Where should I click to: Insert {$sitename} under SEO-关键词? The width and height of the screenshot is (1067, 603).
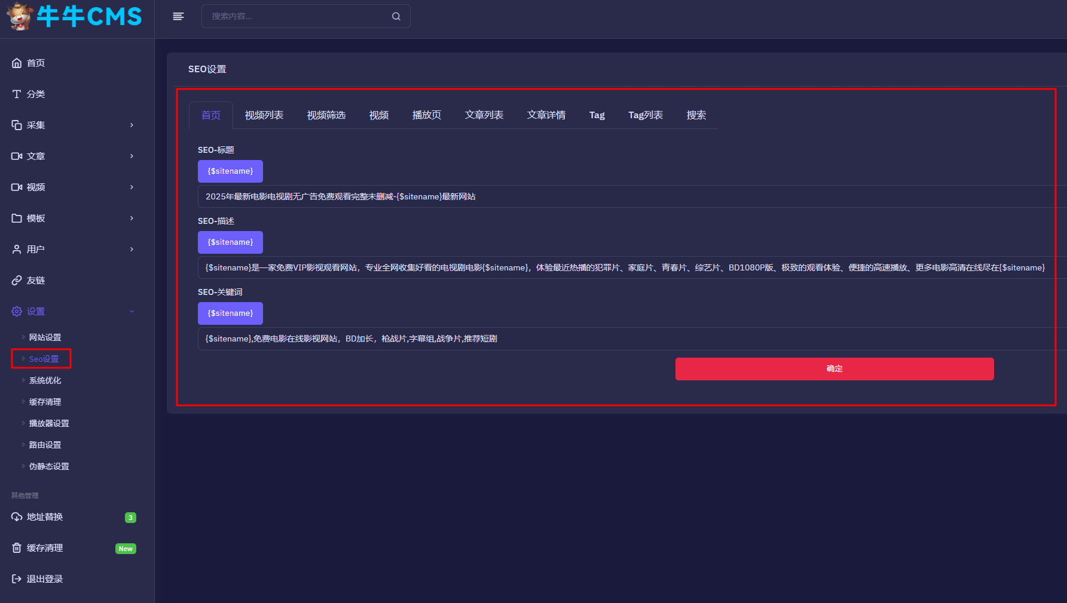click(230, 313)
